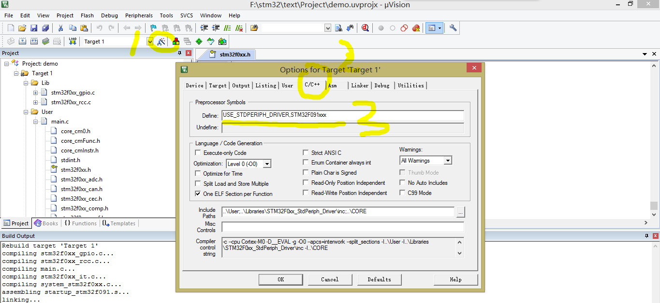Start/Stop Debug Session icon

point(365,28)
